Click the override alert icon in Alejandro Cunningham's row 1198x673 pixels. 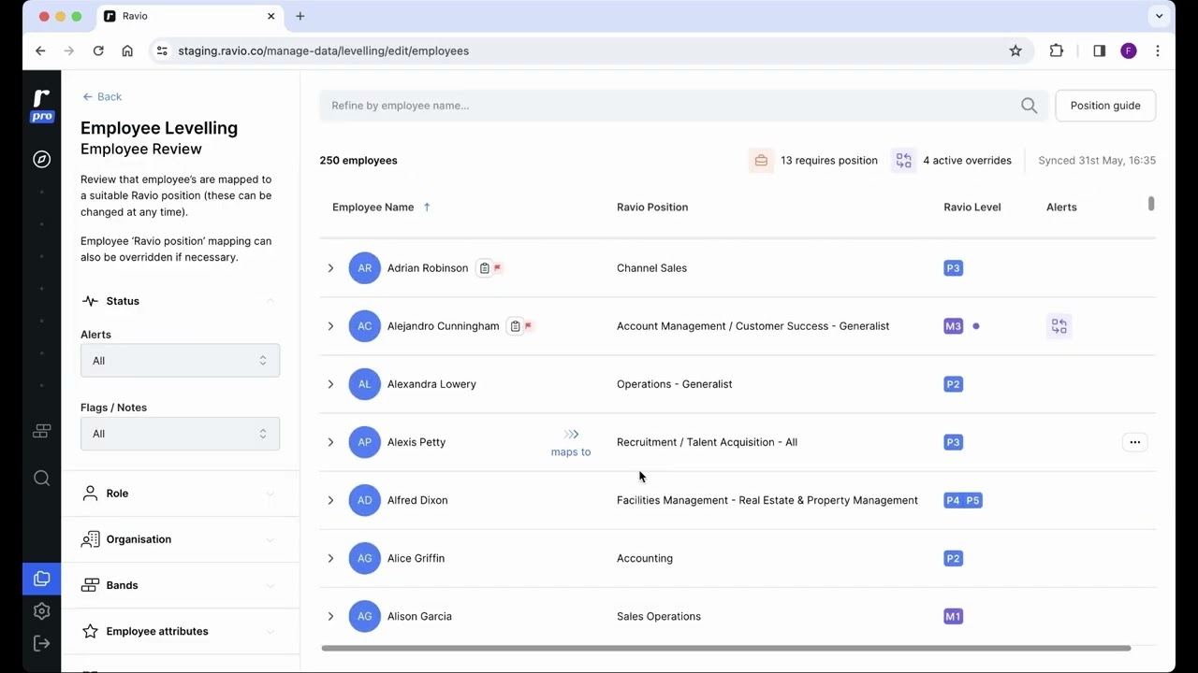pyautogui.click(x=1059, y=326)
